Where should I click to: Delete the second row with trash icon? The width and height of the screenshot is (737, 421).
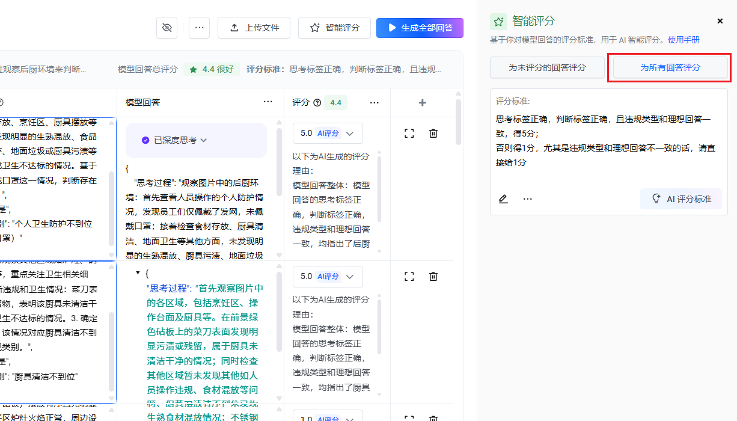(433, 277)
